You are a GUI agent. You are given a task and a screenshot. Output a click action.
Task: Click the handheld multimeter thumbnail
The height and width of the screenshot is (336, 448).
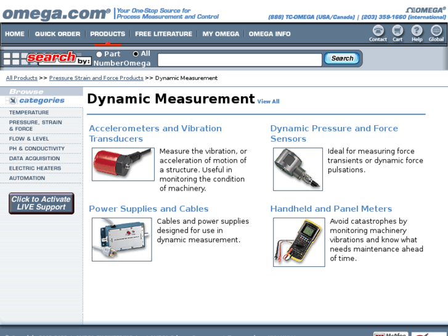(x=299, y=242)
